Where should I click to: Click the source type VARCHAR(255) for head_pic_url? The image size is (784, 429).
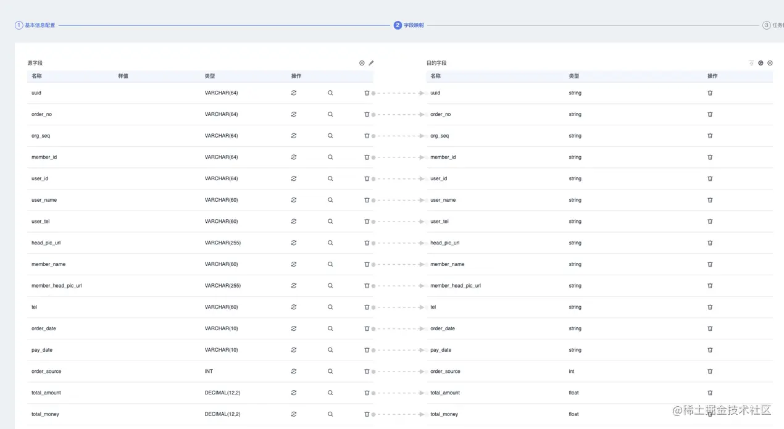(223, 243)
